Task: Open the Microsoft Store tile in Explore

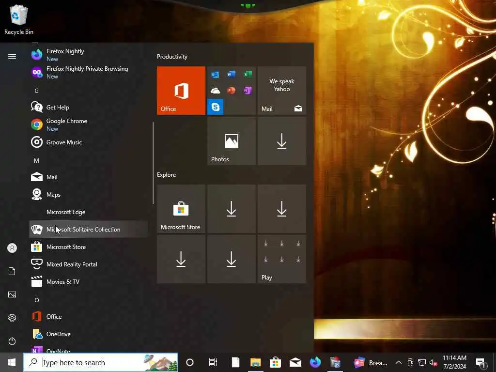Action: (181, 209)
